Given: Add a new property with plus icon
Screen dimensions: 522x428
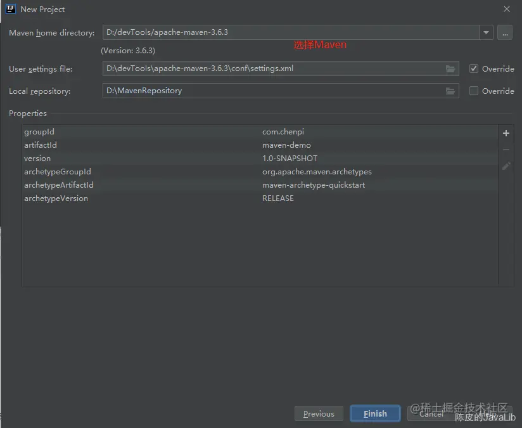Looking at the screenshot, I should 506,133.
